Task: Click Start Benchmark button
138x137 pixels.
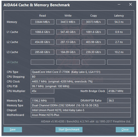Action: tap(69, 129)
